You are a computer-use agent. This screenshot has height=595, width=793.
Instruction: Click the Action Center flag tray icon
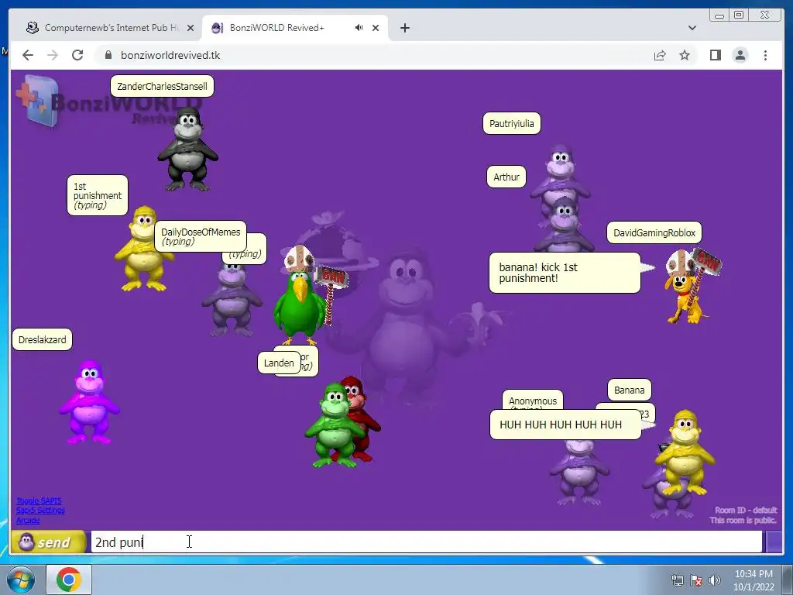click(x=696, y=580)
